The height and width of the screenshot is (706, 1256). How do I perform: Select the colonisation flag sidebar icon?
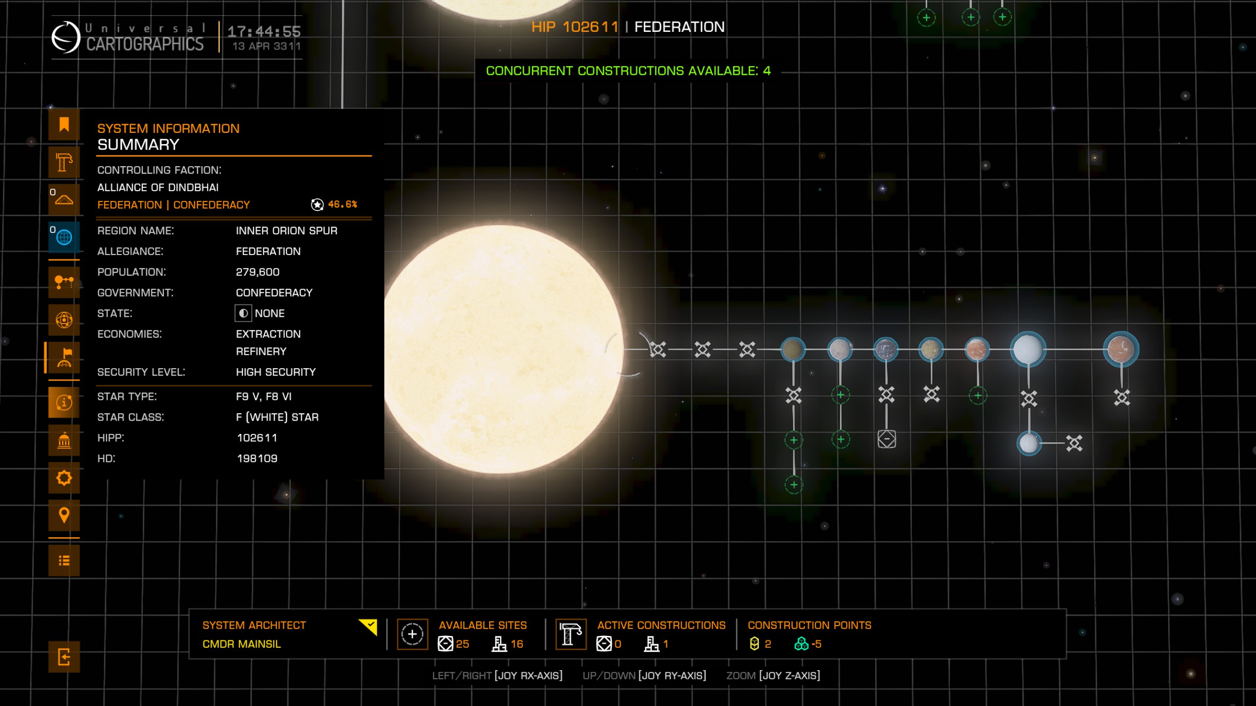[x=64, y=357]
